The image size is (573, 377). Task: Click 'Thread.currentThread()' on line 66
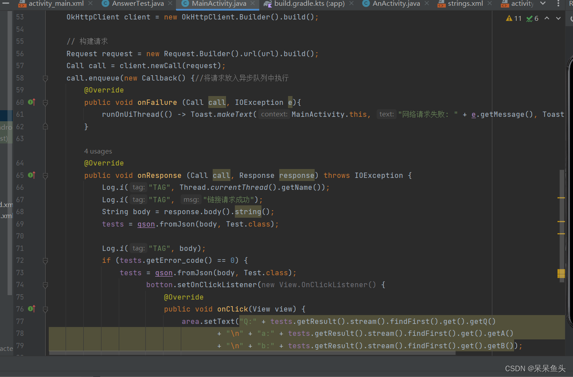tap(228, 187)
